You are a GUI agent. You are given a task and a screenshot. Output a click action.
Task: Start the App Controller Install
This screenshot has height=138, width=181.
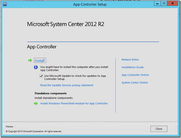pos(40,61)
